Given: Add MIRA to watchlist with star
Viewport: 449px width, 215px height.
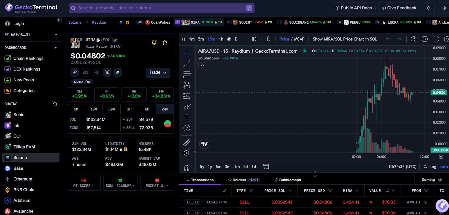Looking at the screenshot, I should point(165,42).
